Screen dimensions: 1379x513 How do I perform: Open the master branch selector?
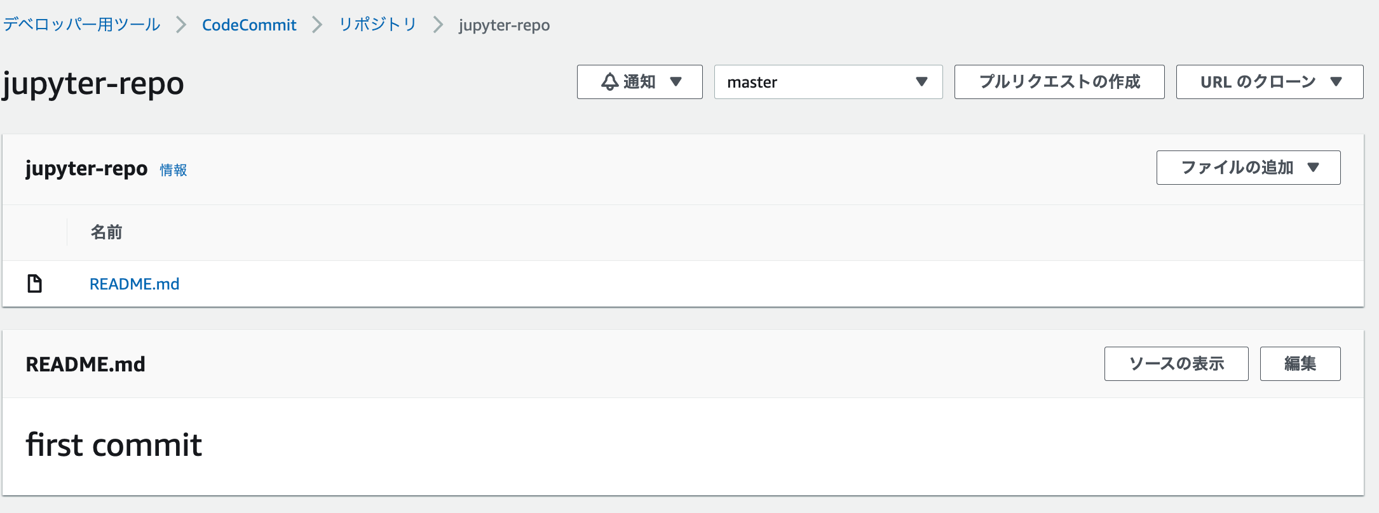pyautogui.click(x=828, y=82)
